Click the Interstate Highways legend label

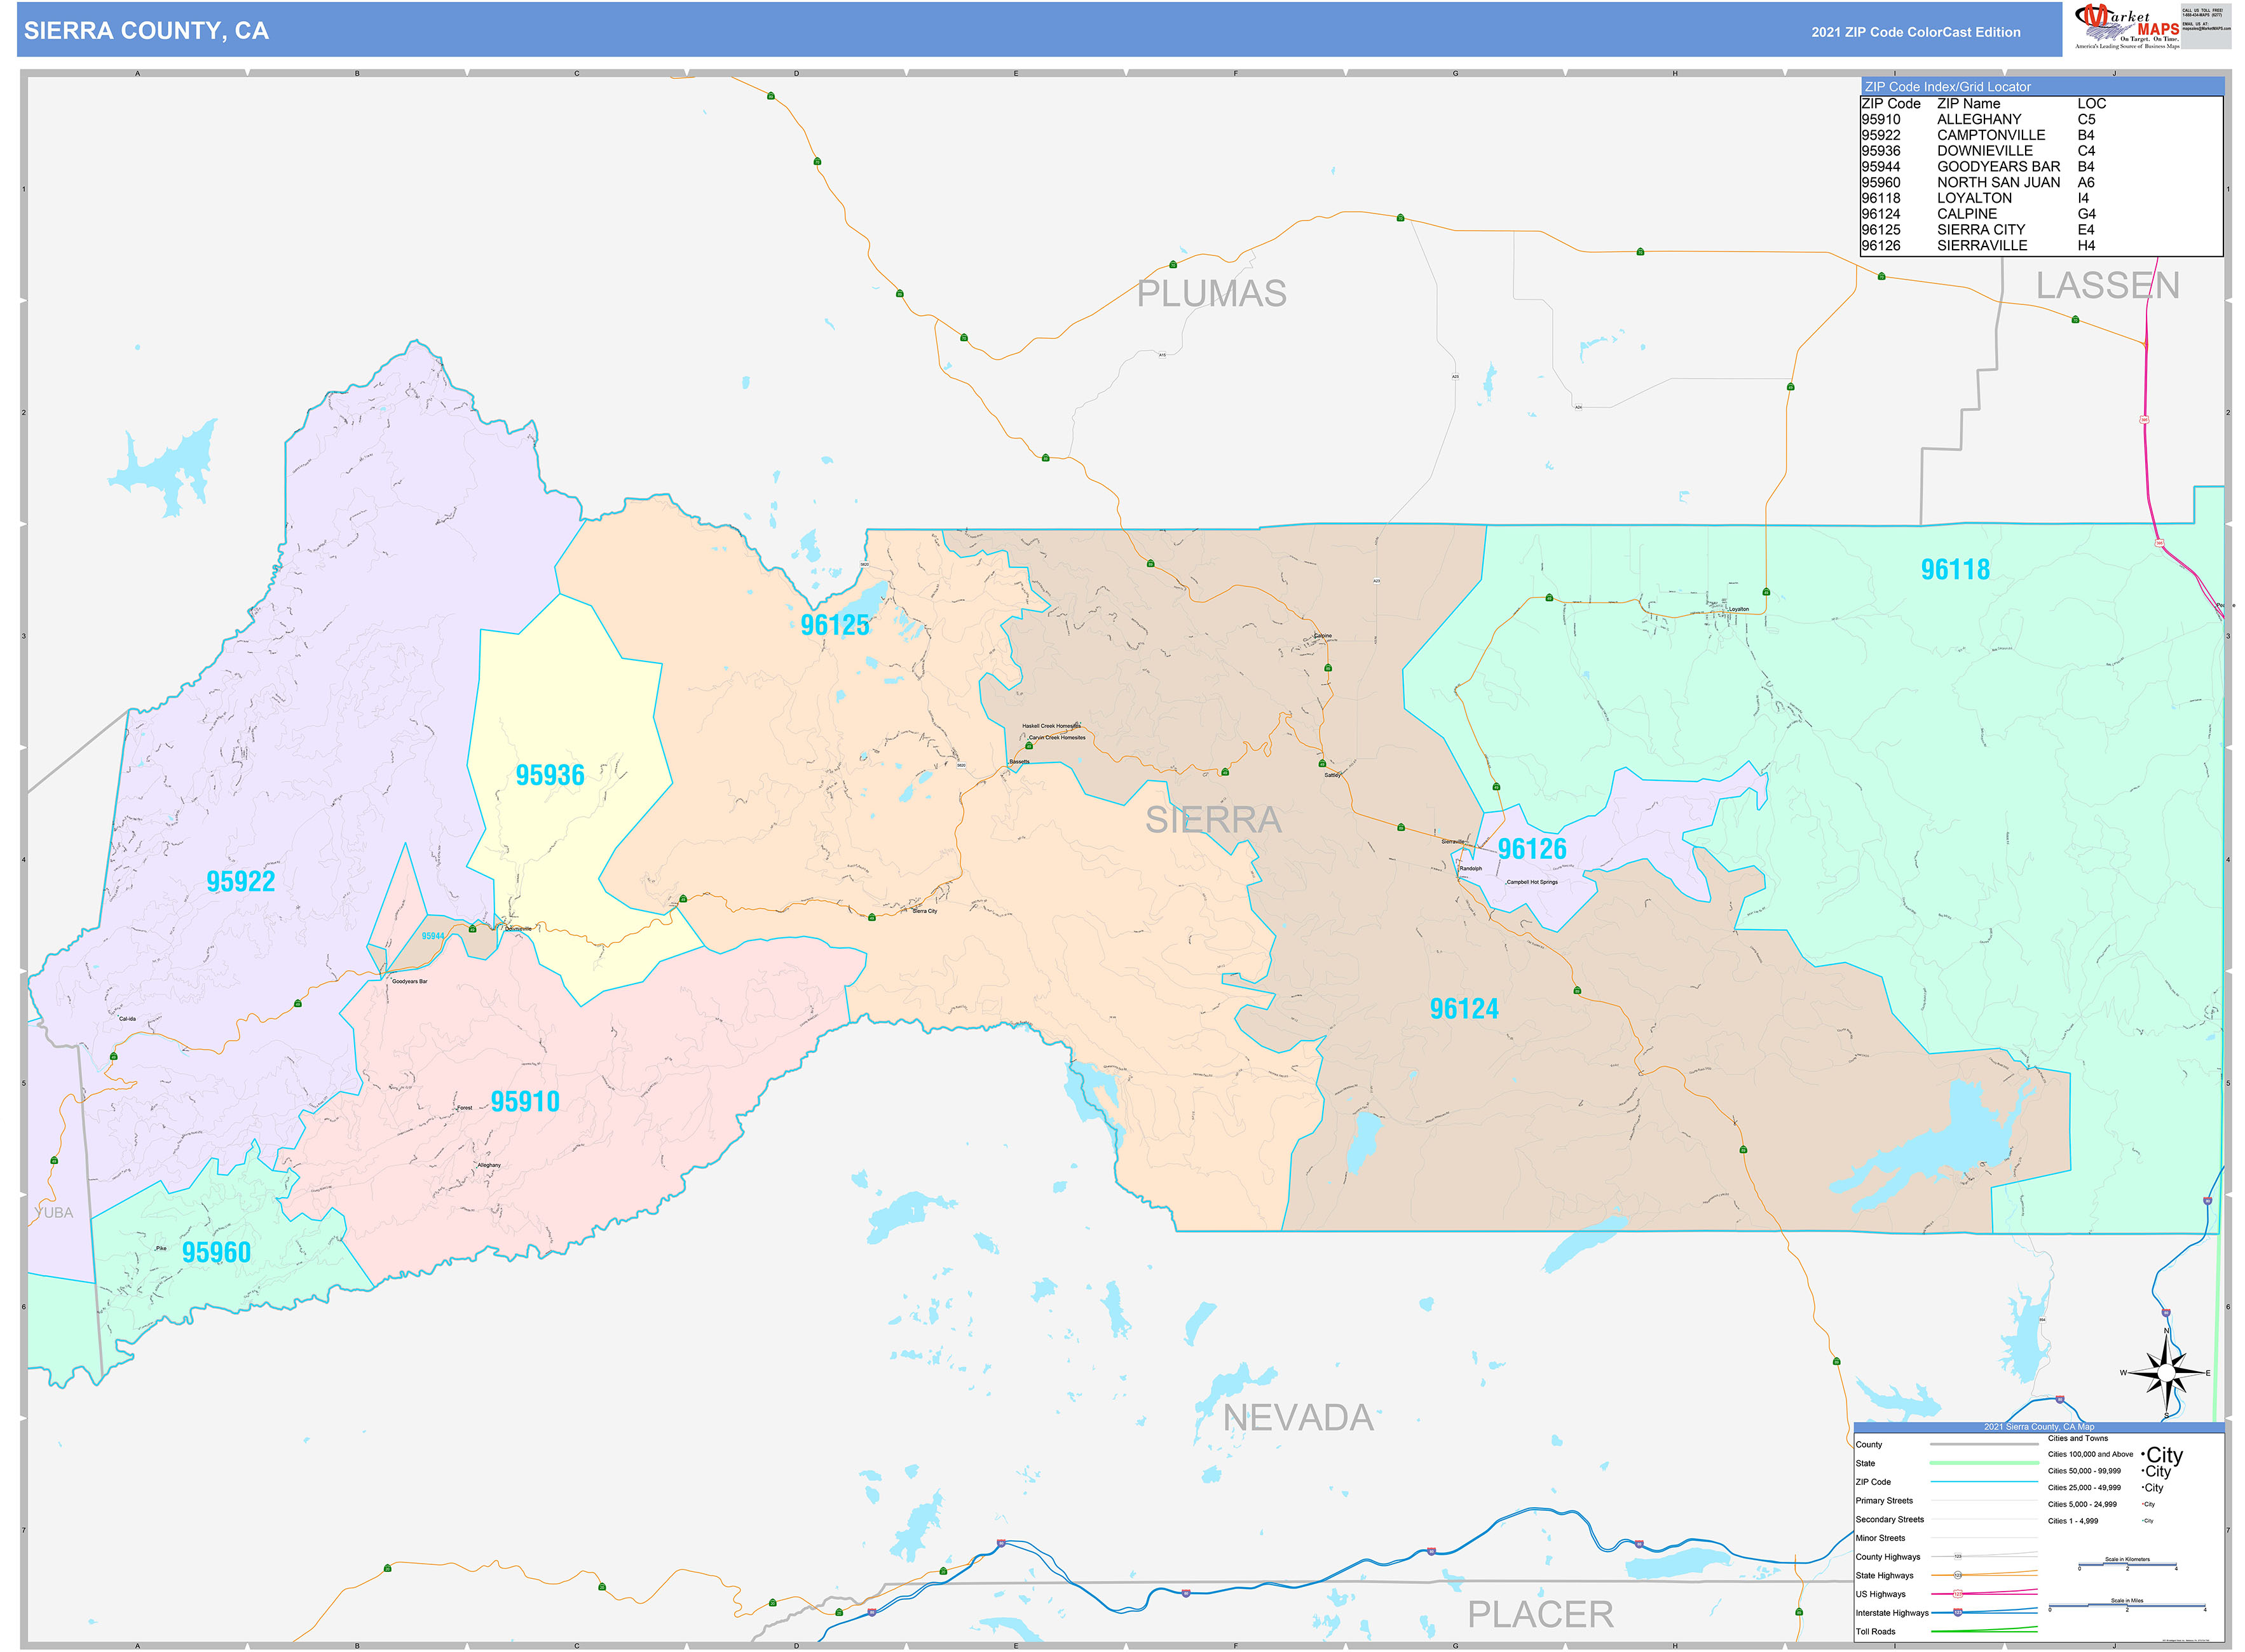point(1891,1613)
